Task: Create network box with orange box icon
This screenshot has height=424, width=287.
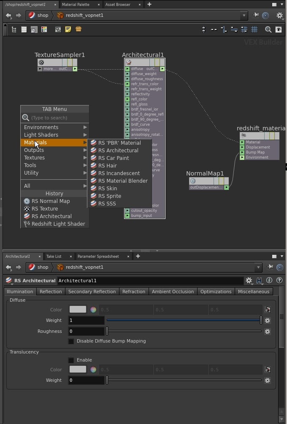Action: [79, 29]
